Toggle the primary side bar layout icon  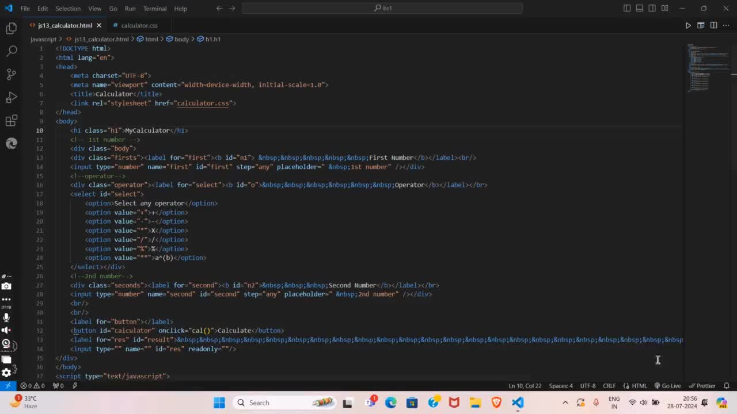(627, 8)
